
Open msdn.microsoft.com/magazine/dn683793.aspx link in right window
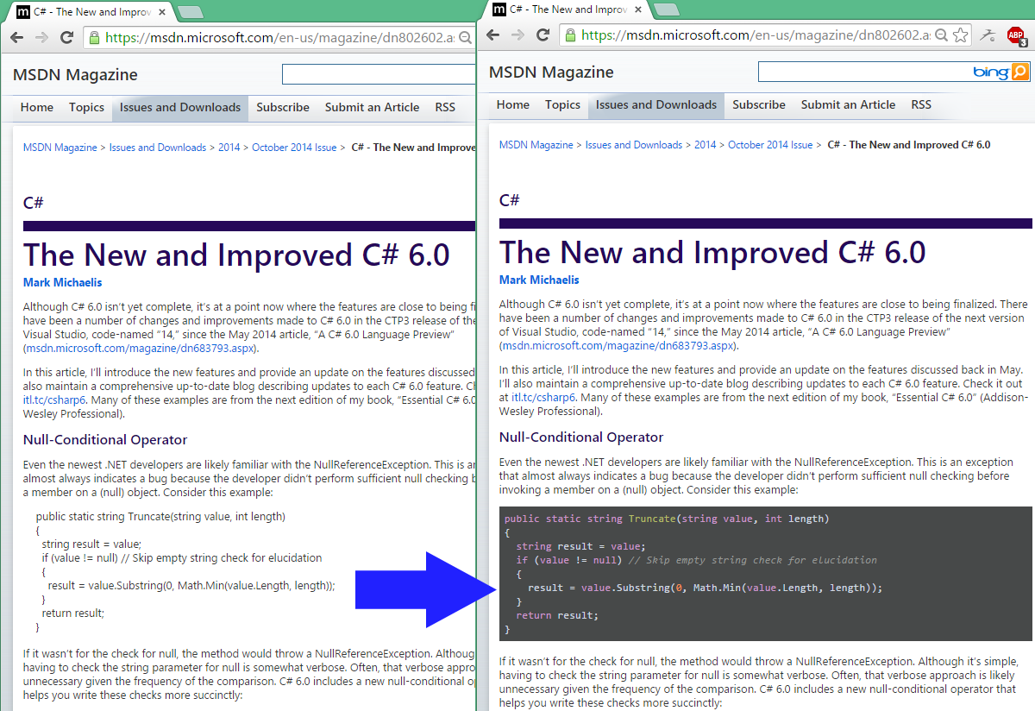(618, 346)
